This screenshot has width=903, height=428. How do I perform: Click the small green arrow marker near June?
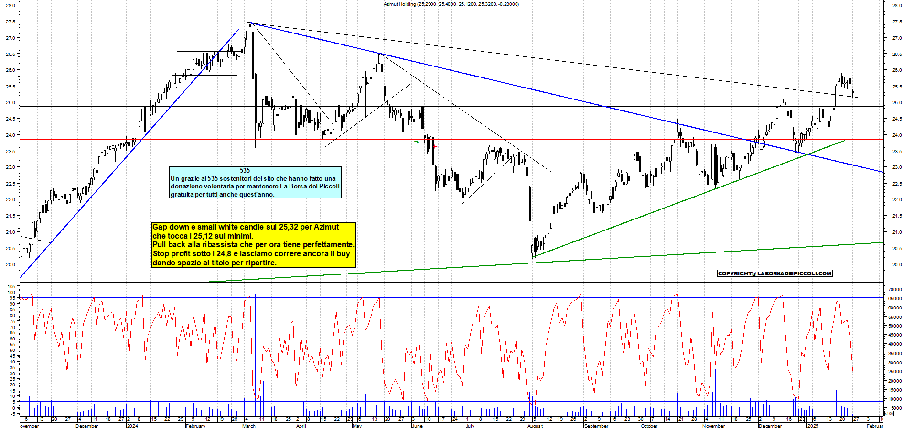pyautogui.click(x=417, y=142)
